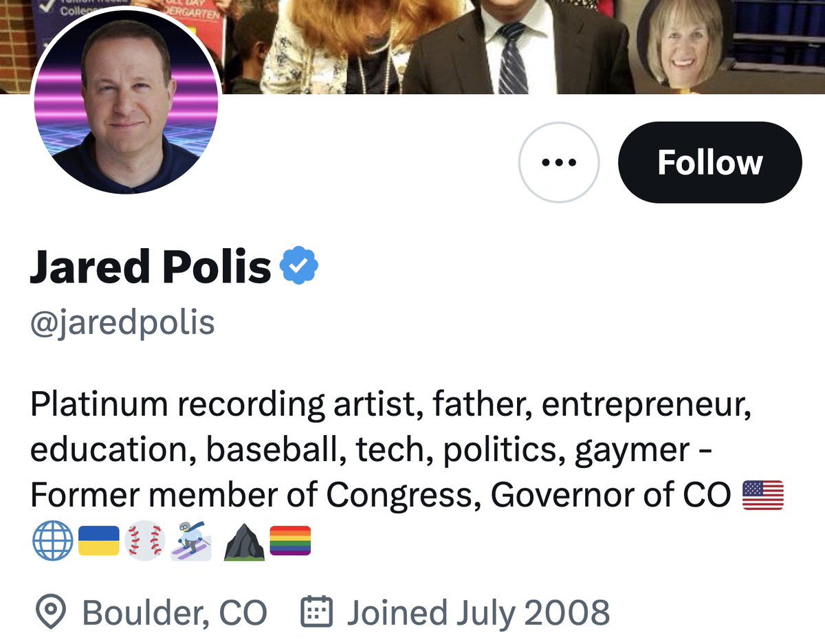The height and width of the screenshot is (644, 825).
Task: Click the mountain emoji in bio
Action: point(243,542)
